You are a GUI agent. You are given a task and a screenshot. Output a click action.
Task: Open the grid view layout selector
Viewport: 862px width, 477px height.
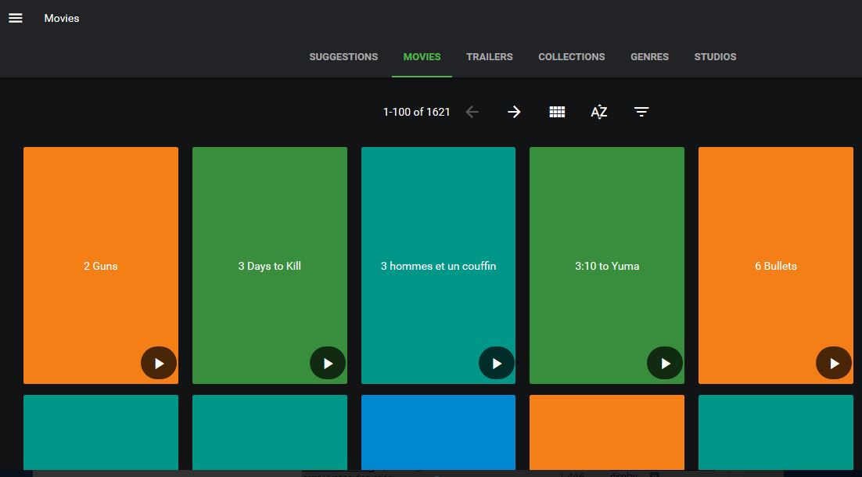[x=557, y=112]
